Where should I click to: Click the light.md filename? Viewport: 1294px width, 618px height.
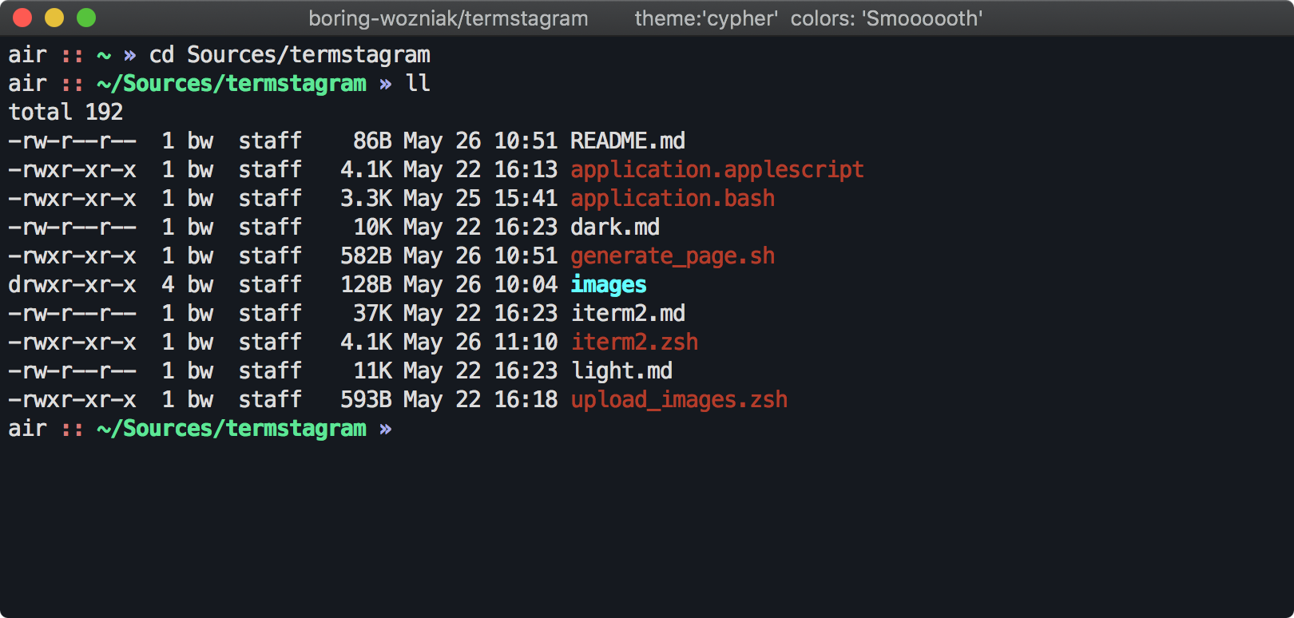click(x=621, y=371)
